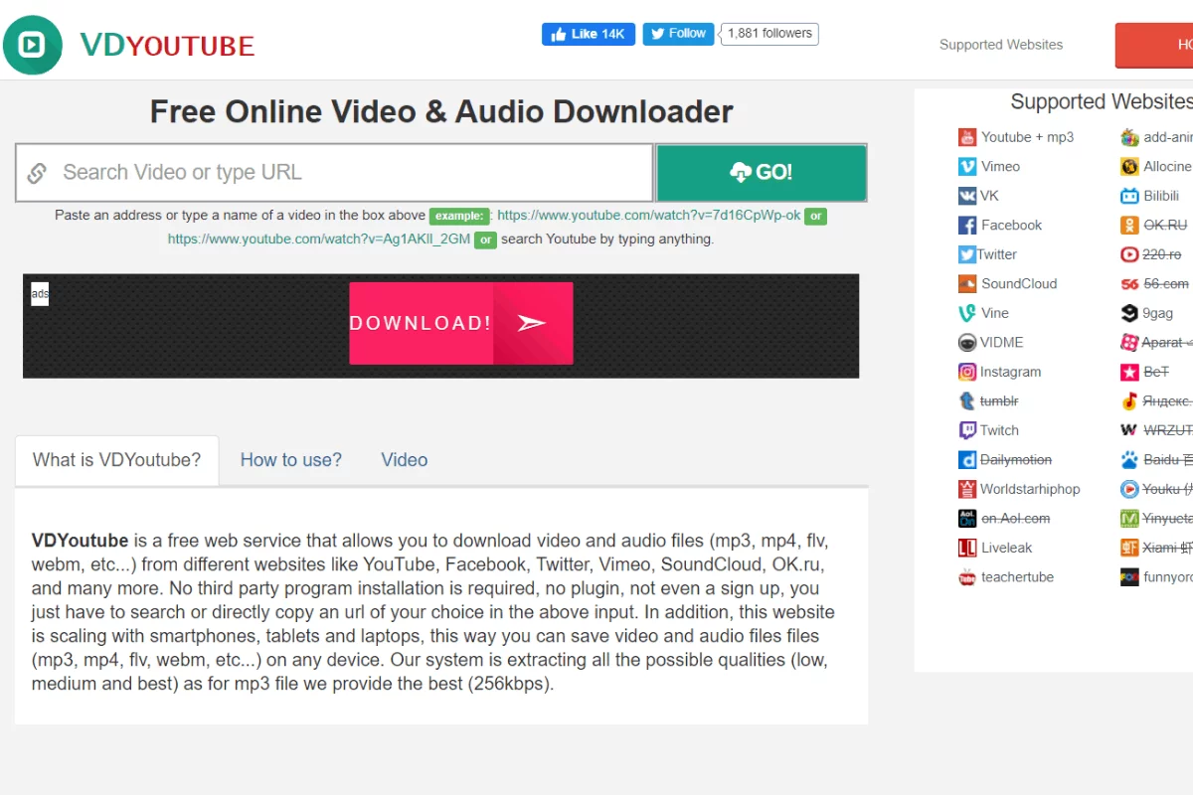Click the Twitter bird icon in the websites list
The height and width of the screenshot is (795, 1193).
pos(967,254)
